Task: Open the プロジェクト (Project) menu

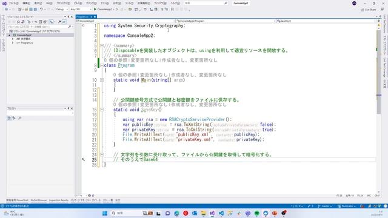Action: (63, 3)
